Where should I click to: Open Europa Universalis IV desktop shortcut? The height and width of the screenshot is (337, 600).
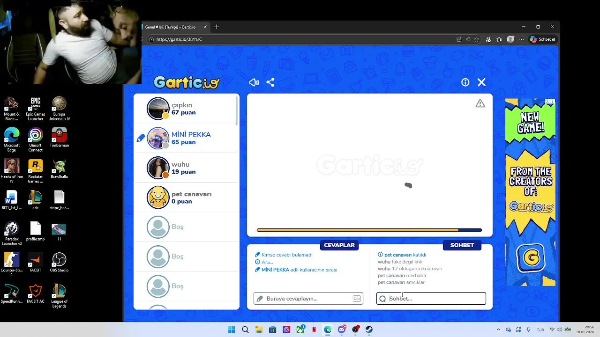click(59, 109)
